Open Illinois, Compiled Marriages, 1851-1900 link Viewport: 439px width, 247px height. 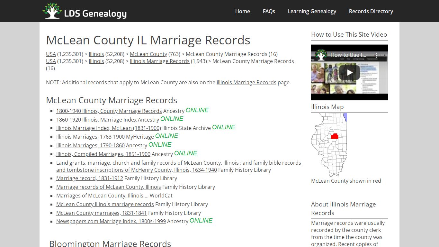click(x=103, y=154)
